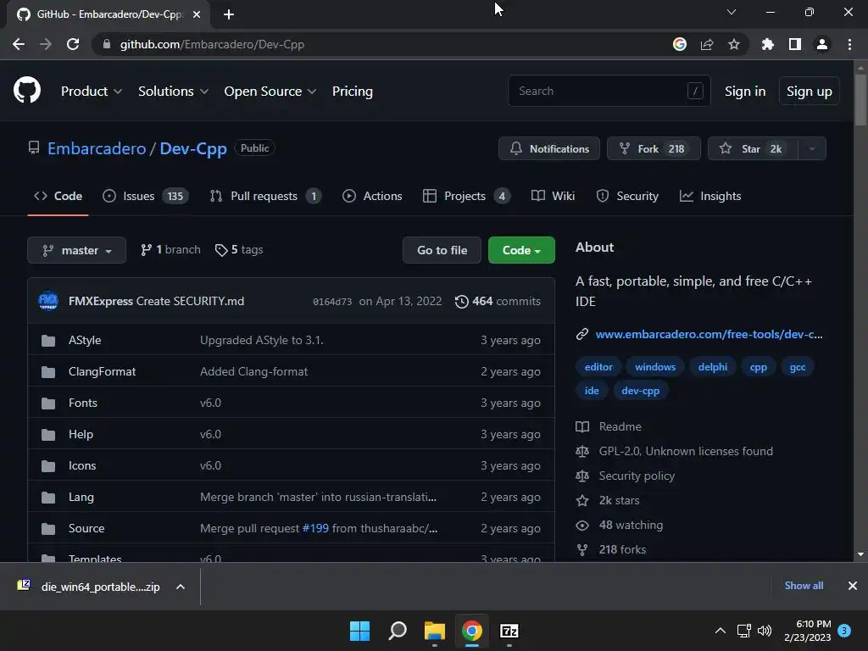Open download options chevron for die_win64_portable zip
Image resolution: width=868 pixels, height=651 pixels.
(x=181, y=587)
